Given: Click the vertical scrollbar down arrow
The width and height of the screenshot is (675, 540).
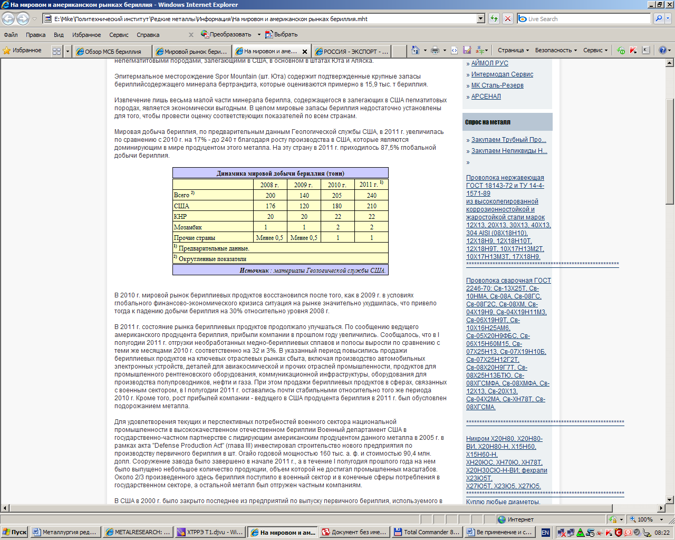Looking at the screenshot, I should [x=670, y=499].
